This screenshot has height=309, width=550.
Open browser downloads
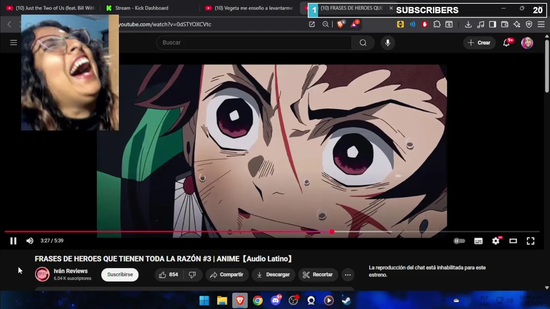[468, 24]
